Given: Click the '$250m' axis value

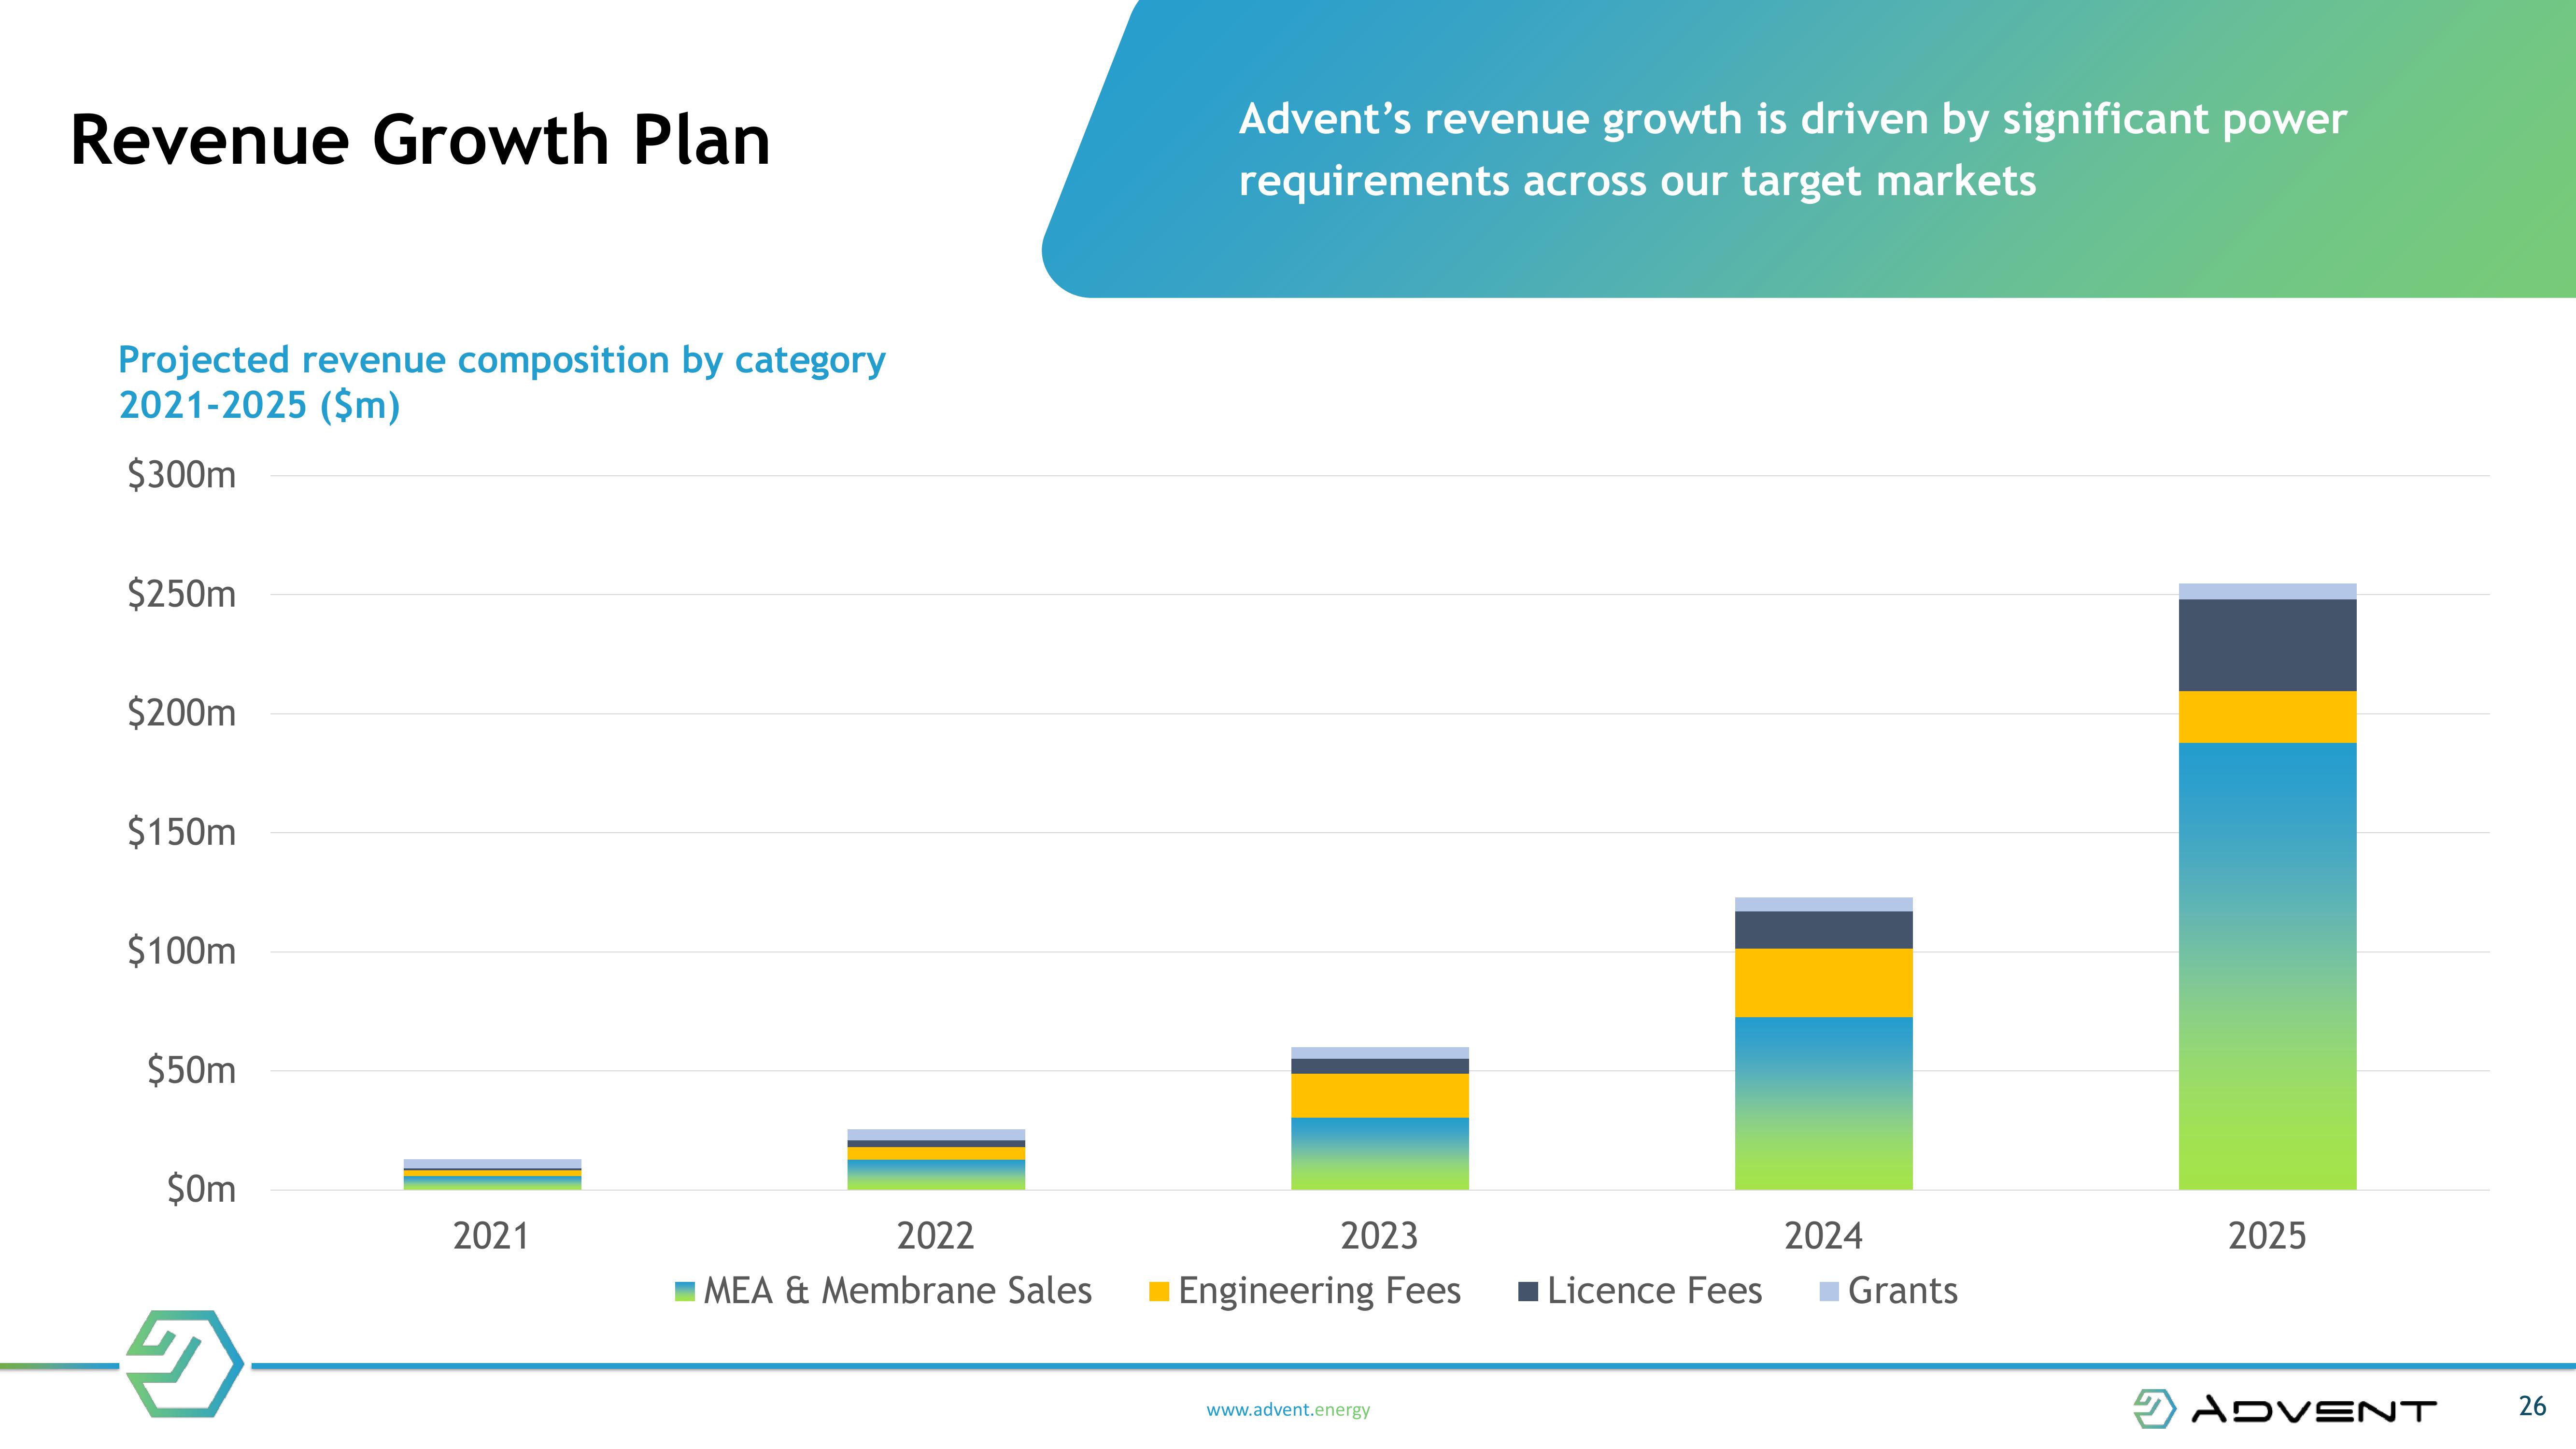Looking at the screenshot, I should (x=181, y=594).
